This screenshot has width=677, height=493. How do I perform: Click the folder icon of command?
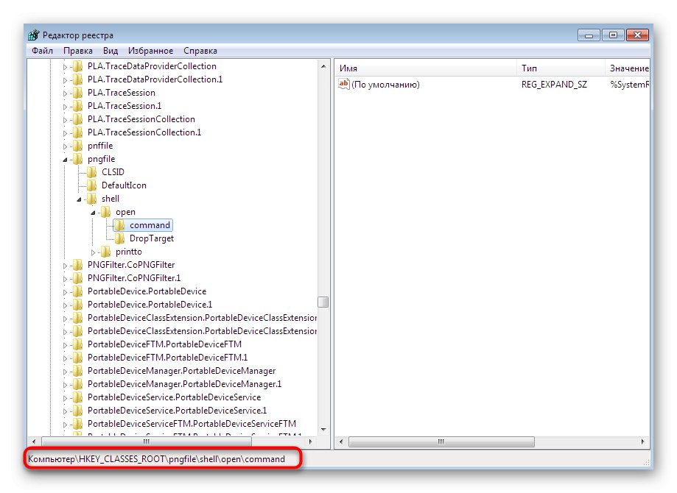coord(119,225)
